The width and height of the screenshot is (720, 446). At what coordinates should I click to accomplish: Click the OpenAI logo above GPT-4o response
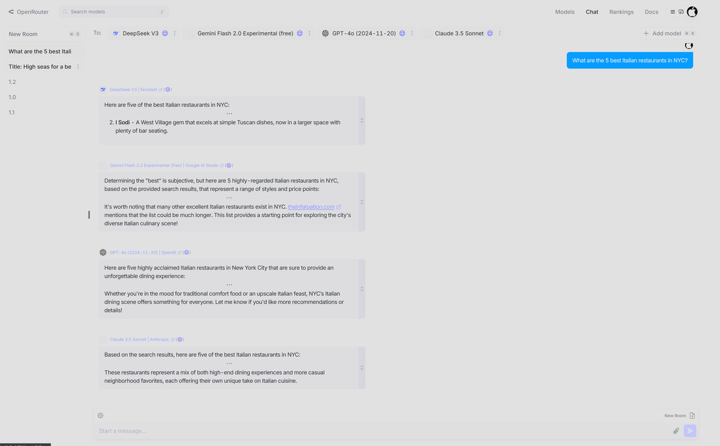(x=103, y=253)
